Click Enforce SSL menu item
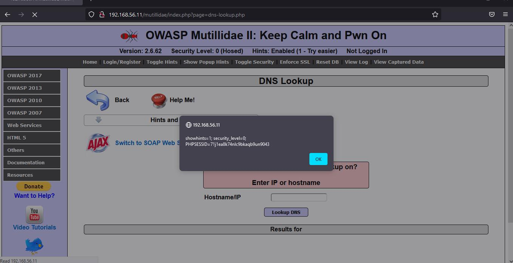Image resolution: width=513 pixels, height=263 pixels. click(295, 62)
